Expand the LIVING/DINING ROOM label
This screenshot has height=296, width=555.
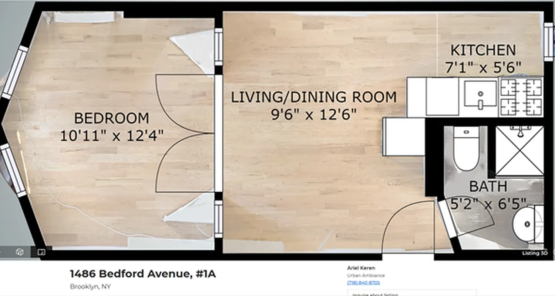coord(314,97)
